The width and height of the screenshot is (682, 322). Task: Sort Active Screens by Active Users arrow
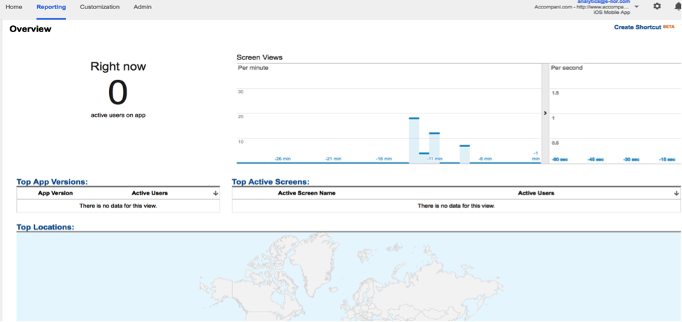click(x=676, y=193)
